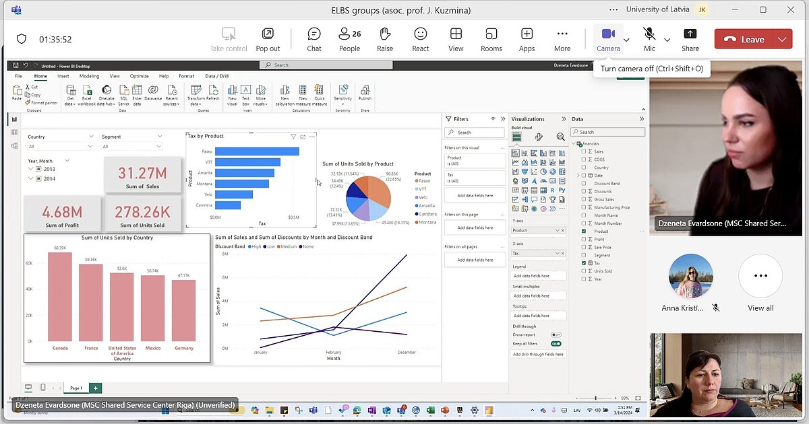
Task: Add a new report page
Action: coord(96,388)
